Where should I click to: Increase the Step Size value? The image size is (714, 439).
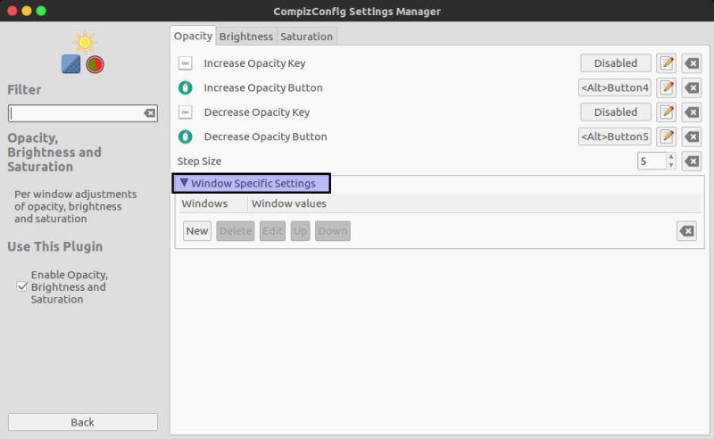[x=671, y=157]
